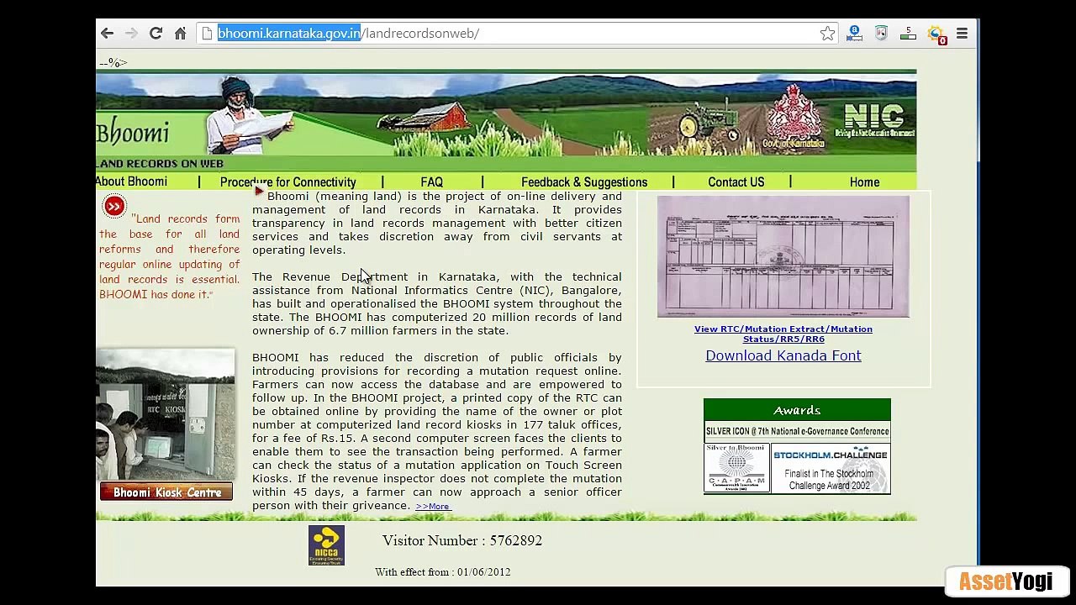Open the Bhoomi kiosk centre photo
The height and width of the screenshot is (605, 1076).
coord(165,415)
